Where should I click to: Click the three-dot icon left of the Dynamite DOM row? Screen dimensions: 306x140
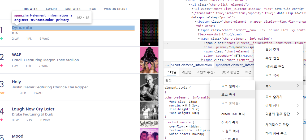(x=166, y=43)
